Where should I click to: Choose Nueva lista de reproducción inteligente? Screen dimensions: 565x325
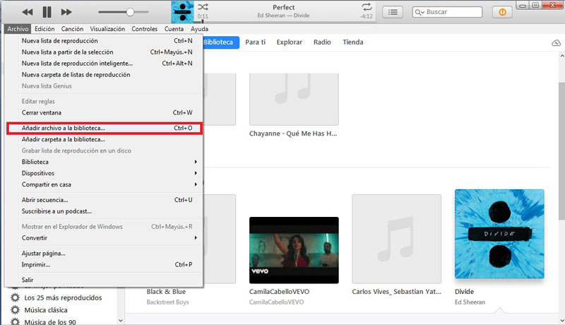pyautogui.click(x=104, y=64)
